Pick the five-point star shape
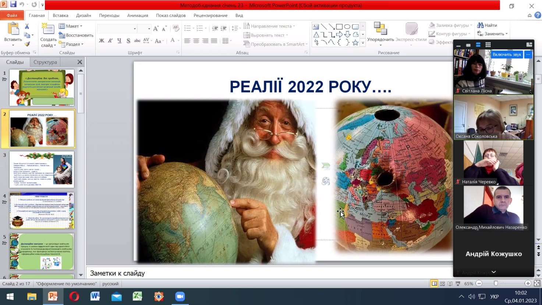Viewport: 542px width, 305px height. coord(355,43)
